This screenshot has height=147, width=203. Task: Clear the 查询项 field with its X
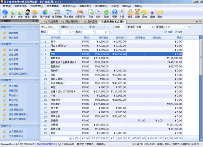153,27
